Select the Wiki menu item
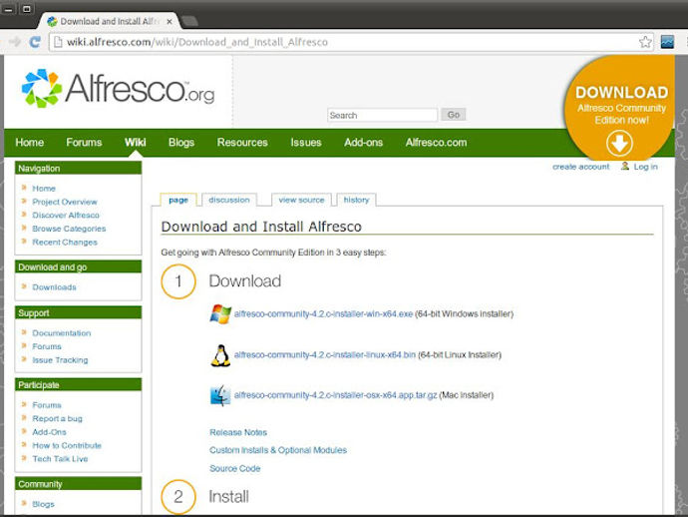Screen dimensions: 688x517 click(x=135, y=143)
